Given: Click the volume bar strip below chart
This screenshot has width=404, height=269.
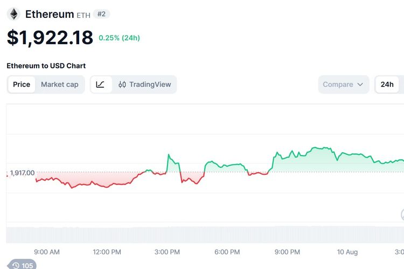Looking at the screenshot, I should [x=205, y=235].
